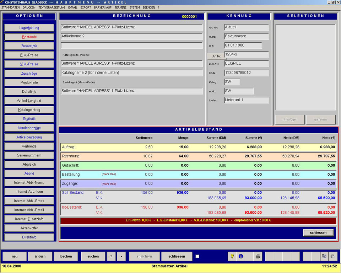Open the BARVERKAUF menu
The image size is (341, 273).
pos(103,7)
